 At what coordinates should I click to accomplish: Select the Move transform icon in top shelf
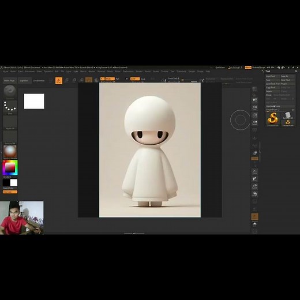[x=67, y=80]
